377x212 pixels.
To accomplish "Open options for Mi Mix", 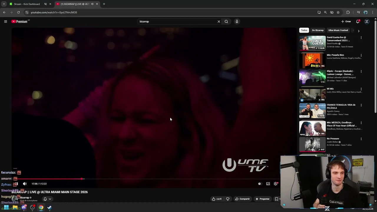I will (361, 89).
